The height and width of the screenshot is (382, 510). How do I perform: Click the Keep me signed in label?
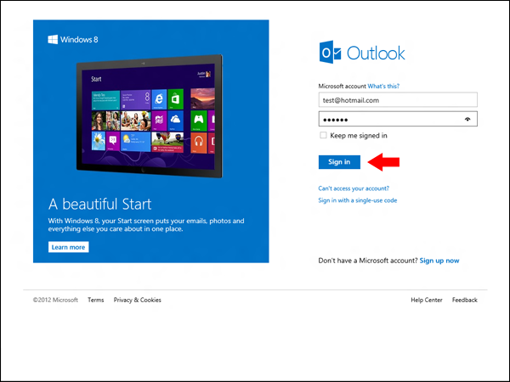click(359, 136)
